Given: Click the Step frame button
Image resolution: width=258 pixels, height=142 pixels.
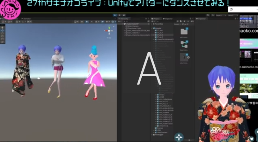Looking at the screenshot, I should [x=124, y=15].
